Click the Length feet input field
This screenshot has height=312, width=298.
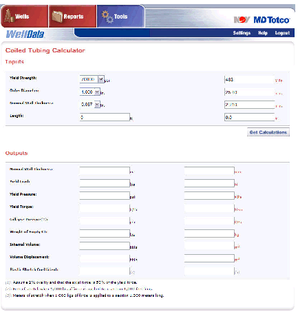point(105,117)
